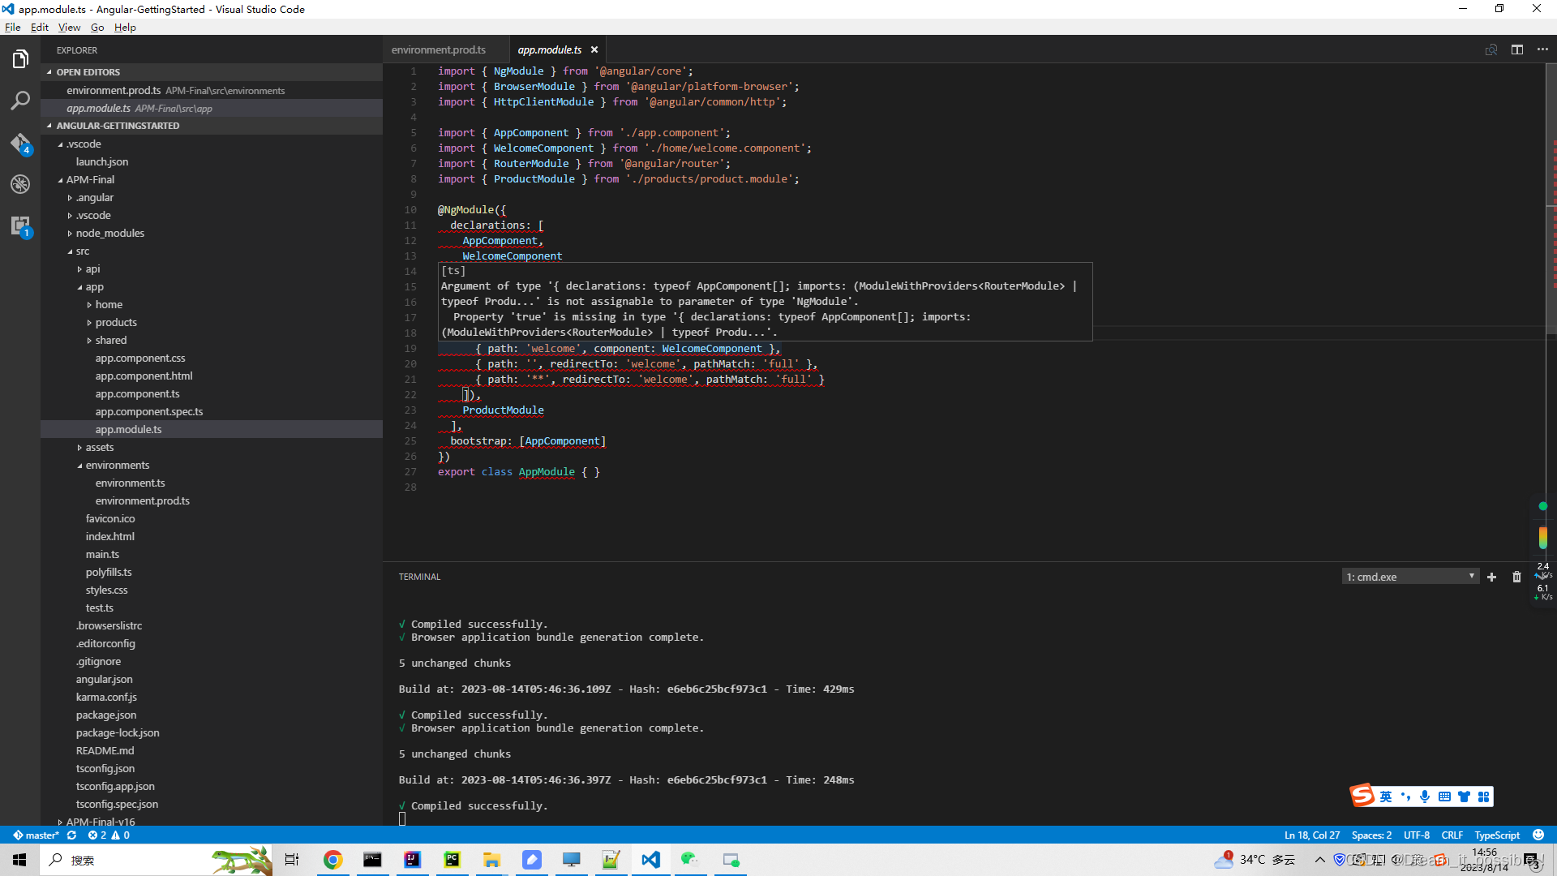Click UTF-8 encoding in the status bar

click(x=1417, y=835)
